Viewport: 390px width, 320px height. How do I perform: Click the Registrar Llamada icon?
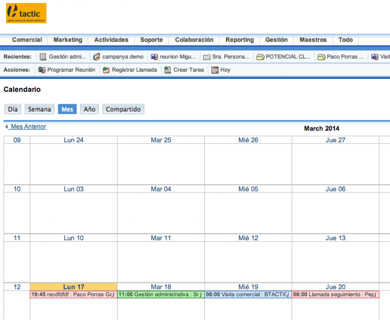(106, 70)
